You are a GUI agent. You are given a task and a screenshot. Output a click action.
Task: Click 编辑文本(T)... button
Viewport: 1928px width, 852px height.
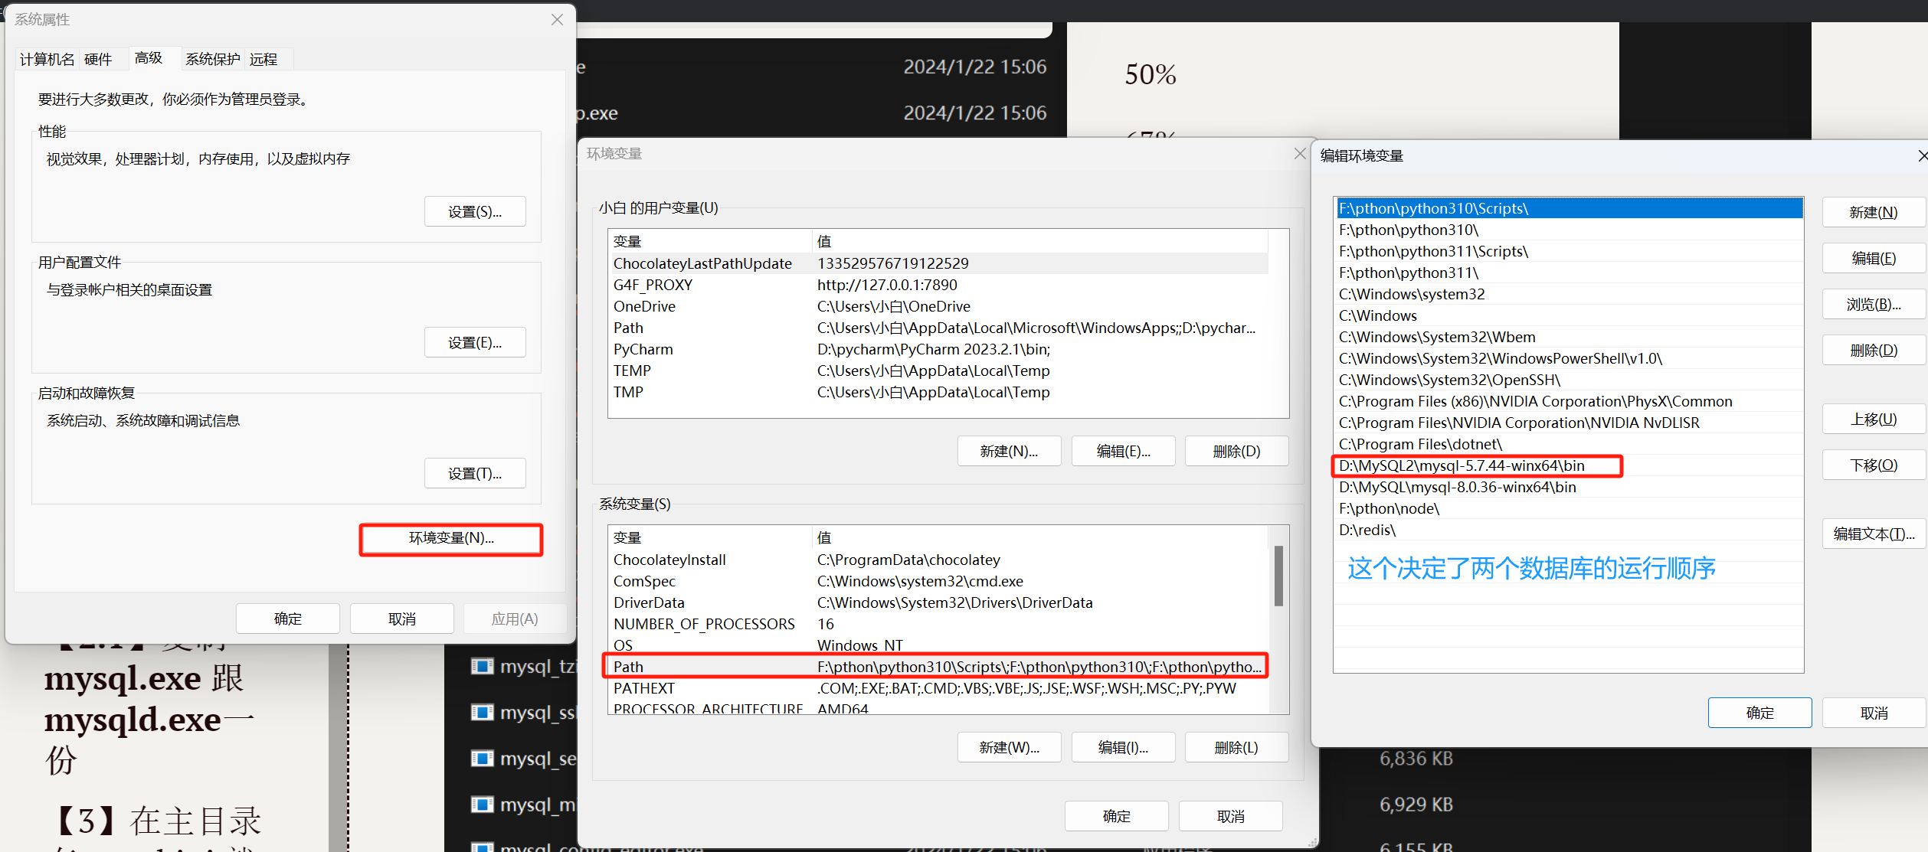1873,534
